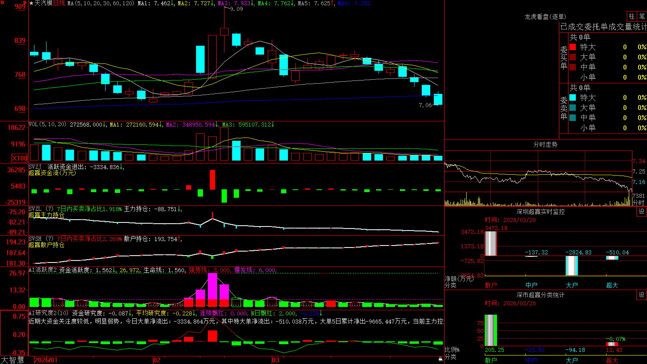This screenshot has width=647, height=364.
Task: Click the 超大 net amount bar -510.04
Action: pyautogui.click(x=612, y=258)
